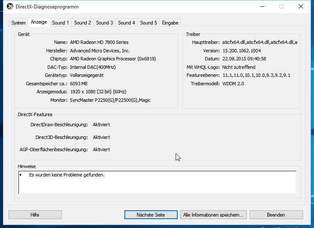Click driver version '15.200.1062.1004'
This screenshot has height=228, width=314.
point(242,51)
